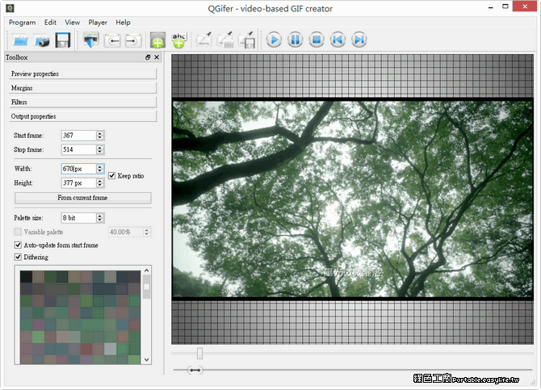Click the palette scrollbar thumb
The image size is (541, 390).
pyautogui.click(x=147, y=287)
